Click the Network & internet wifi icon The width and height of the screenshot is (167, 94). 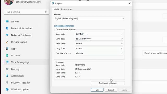click(x=7, y=35)
